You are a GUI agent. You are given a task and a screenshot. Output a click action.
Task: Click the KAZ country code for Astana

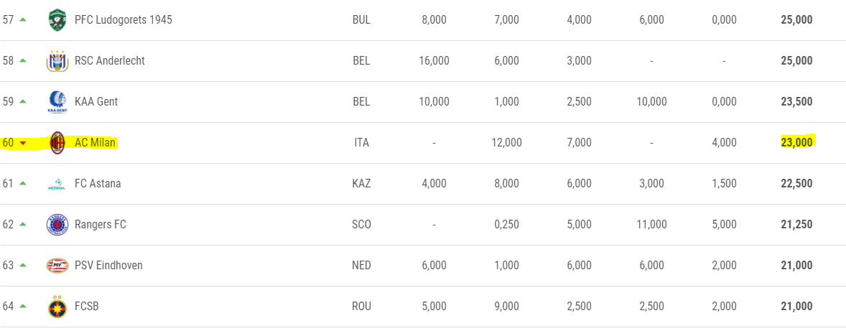pyautogui.click(x=361, y=184)
